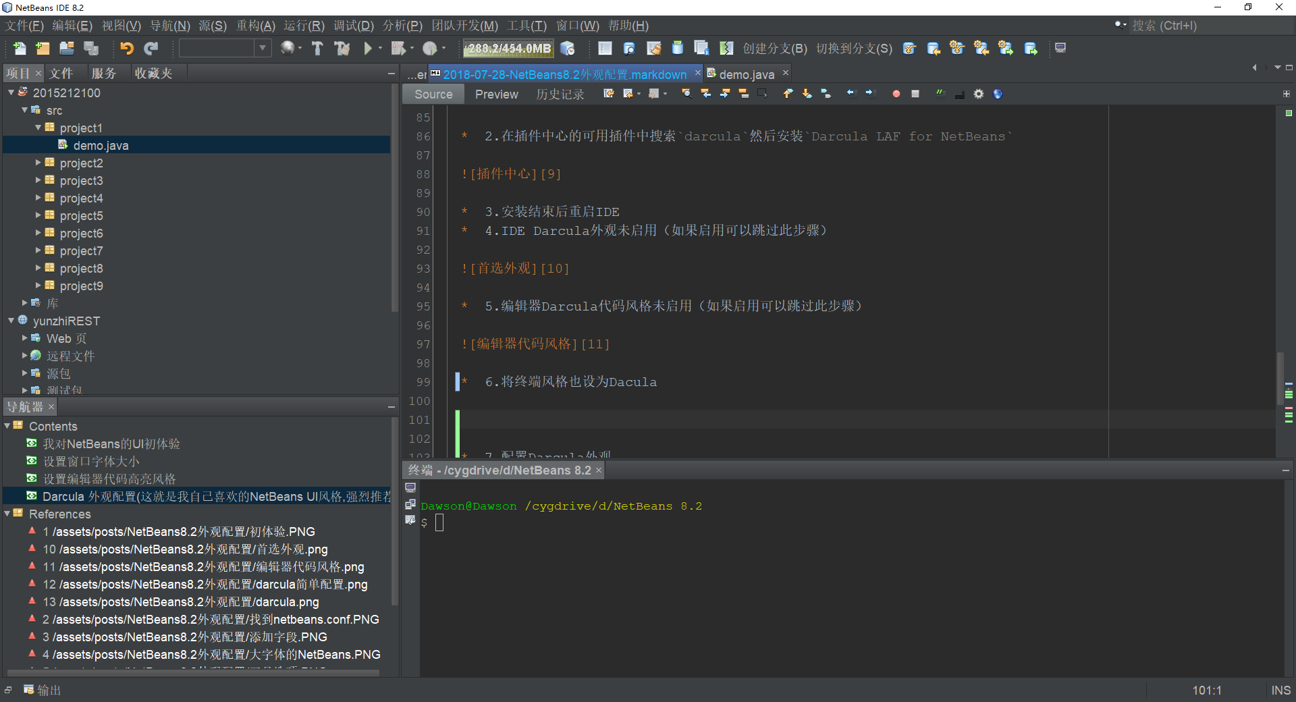Open the Run Project dropdown arrow
The image size is (1296, 702).
(380, 48)
